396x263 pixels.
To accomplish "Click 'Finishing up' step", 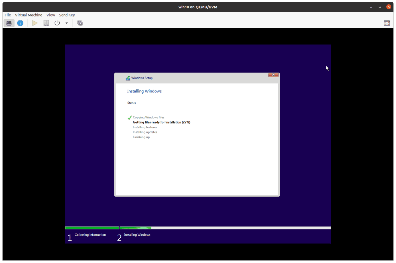I will 141,137.
